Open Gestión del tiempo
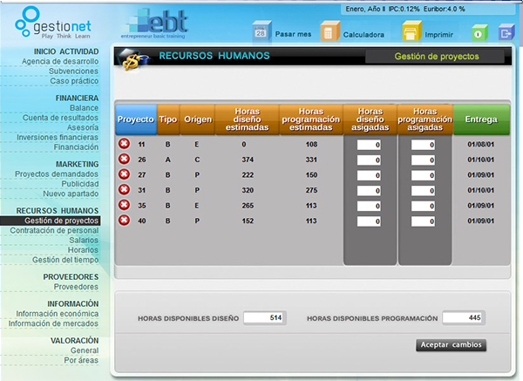This screenshot has height=381, width=523. coord(65,260)
